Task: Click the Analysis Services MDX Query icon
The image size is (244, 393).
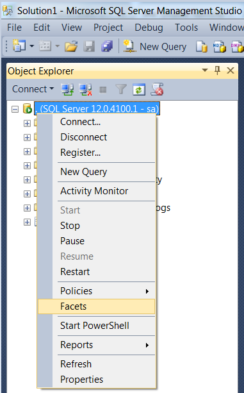Action: pos(220,47)
